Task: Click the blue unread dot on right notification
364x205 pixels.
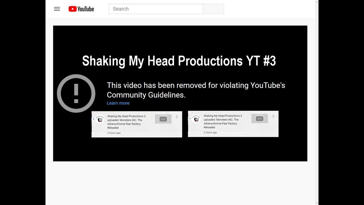Action: coord(190,118)
